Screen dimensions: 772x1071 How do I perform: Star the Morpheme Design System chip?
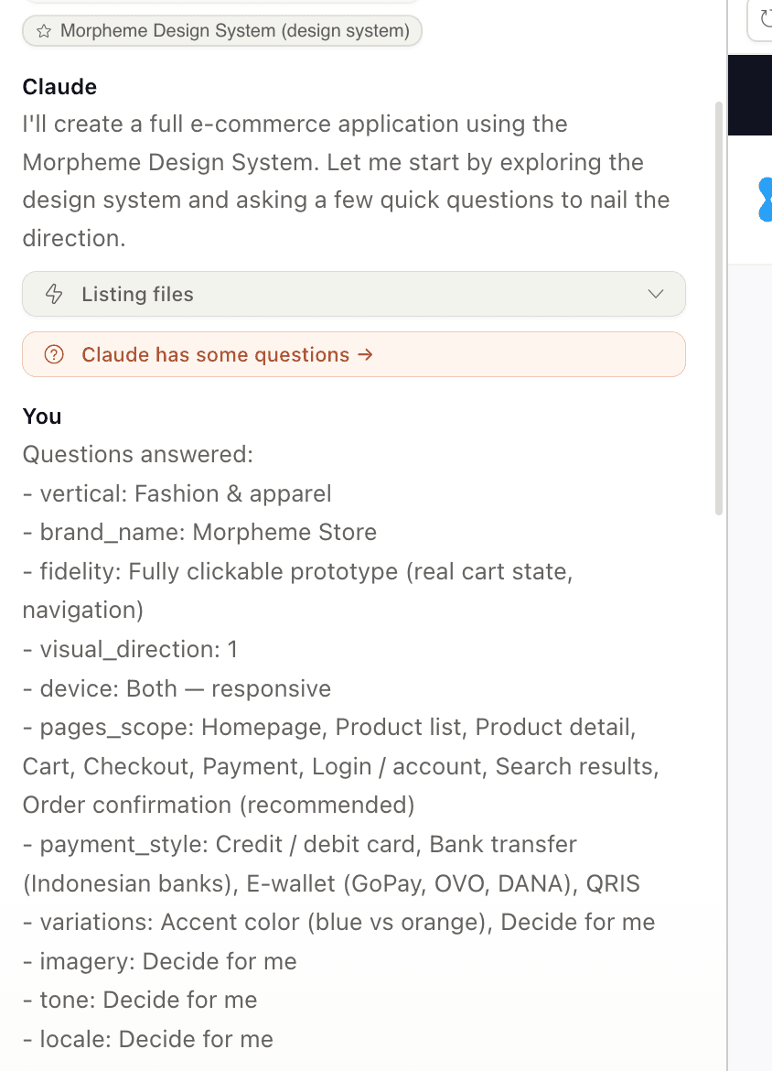(41, 30)
